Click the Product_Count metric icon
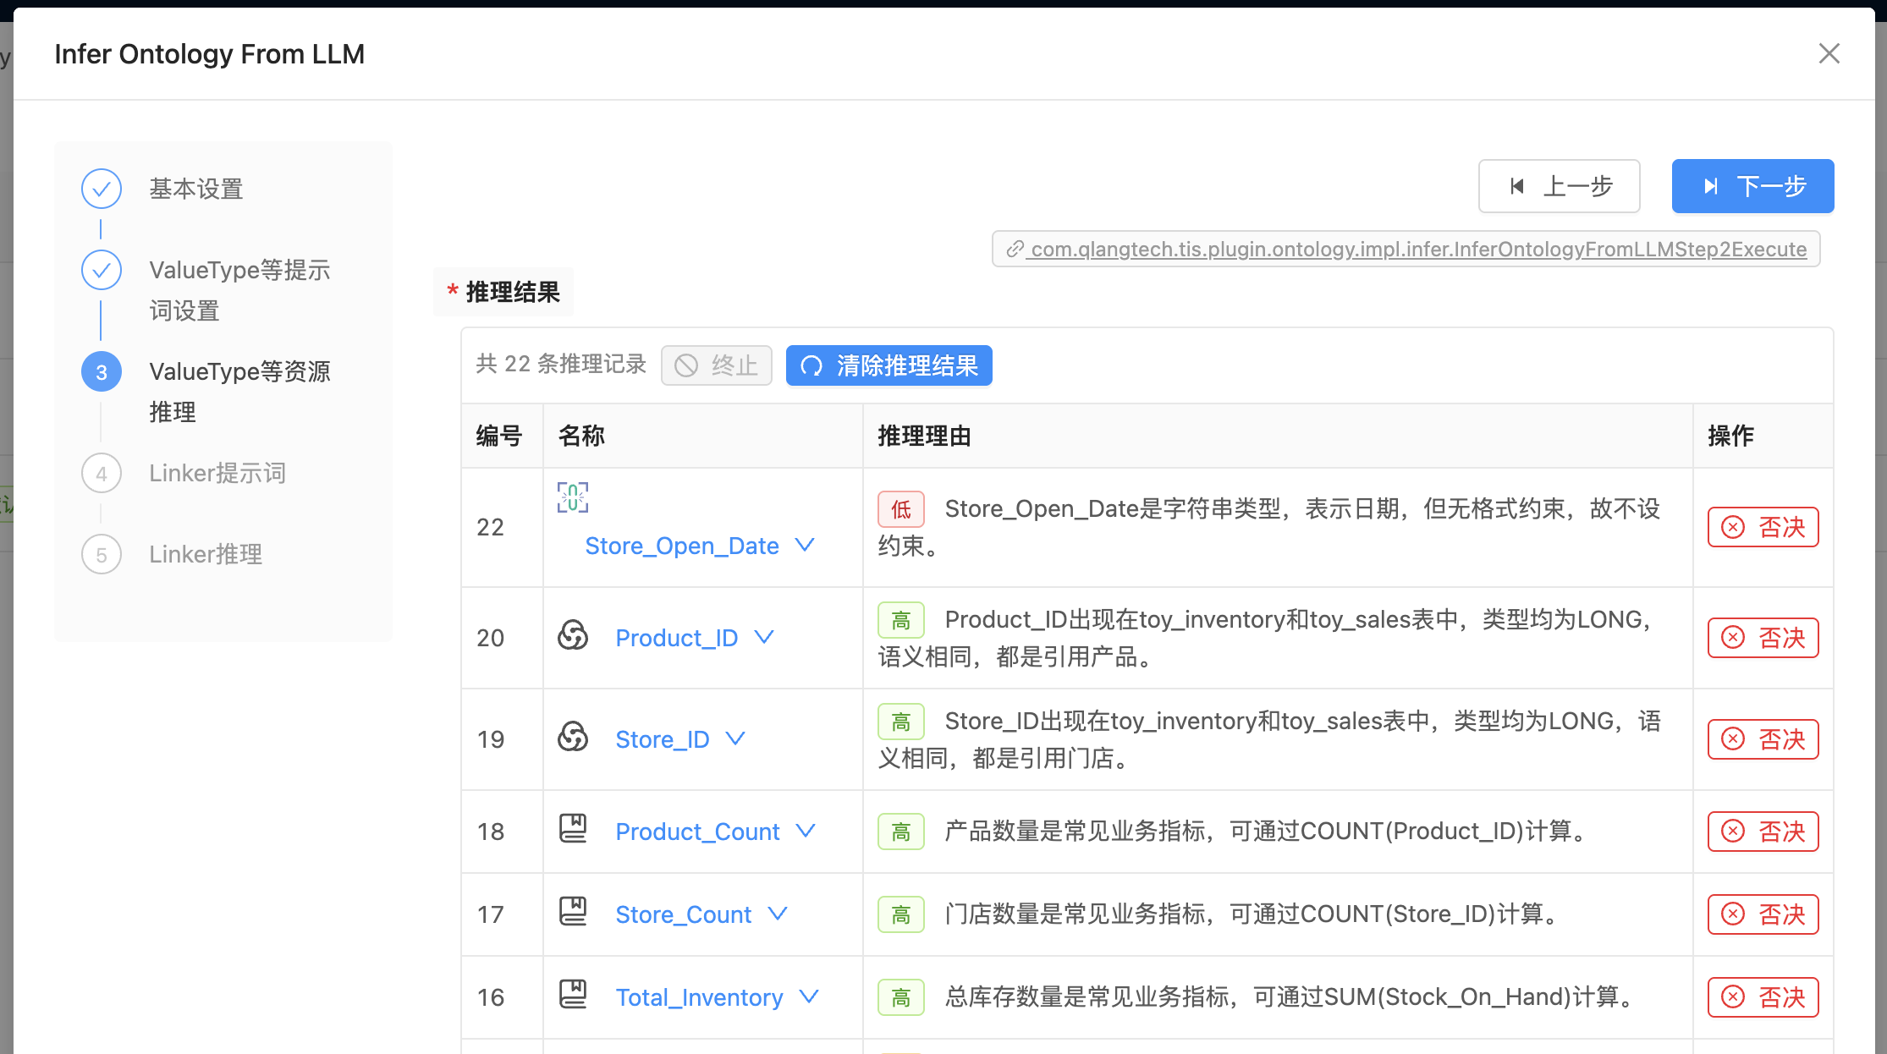Image resolution: width=1887 pixels, height=1054 pixels. 573,828
